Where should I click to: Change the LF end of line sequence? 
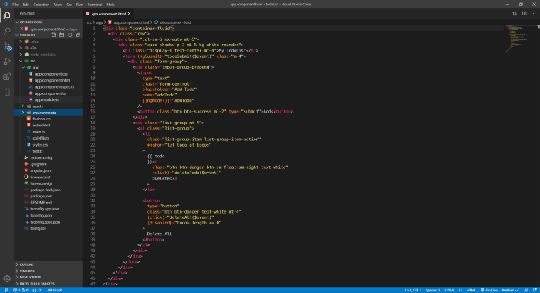461,290
